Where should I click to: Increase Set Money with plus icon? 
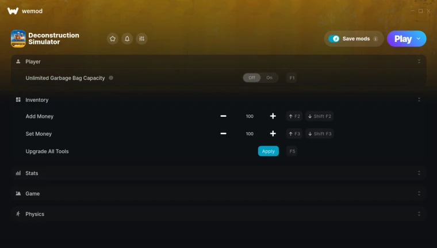tap(273, 133)
